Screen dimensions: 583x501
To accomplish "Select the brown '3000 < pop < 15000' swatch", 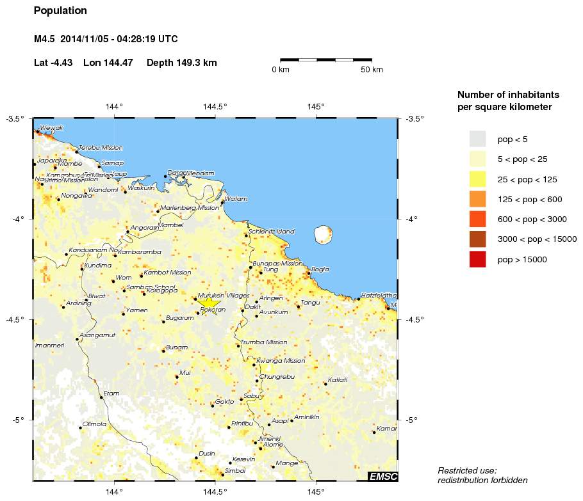I will click(x=477, y=239).
